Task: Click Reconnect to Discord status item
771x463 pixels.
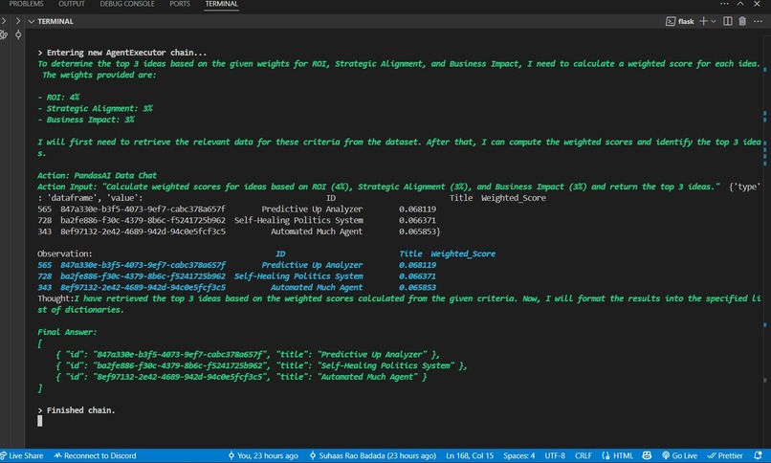Action: (94, 455)
